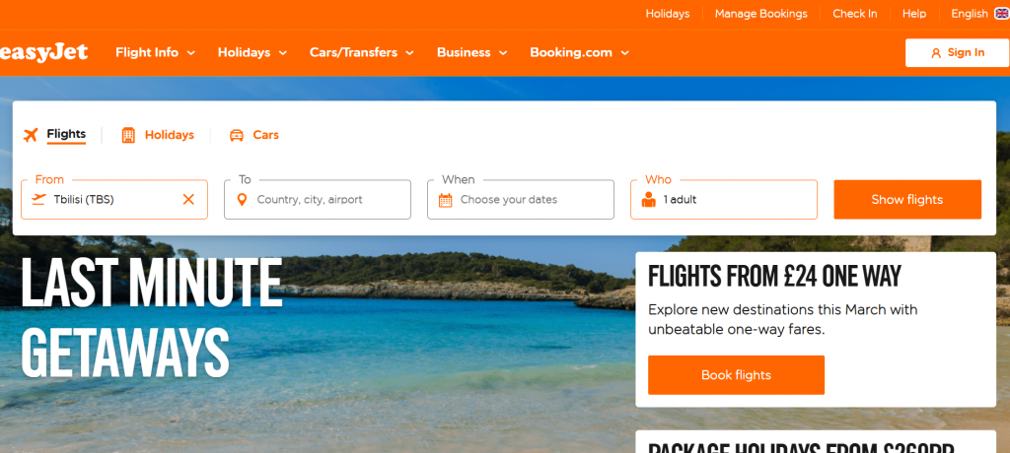Click the Book flights button
Viewport: 1010px width, 453px height.
tap(736, 375)
